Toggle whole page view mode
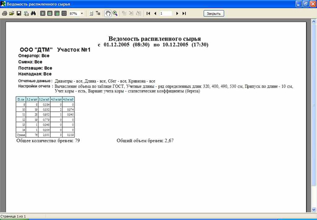 42,13
